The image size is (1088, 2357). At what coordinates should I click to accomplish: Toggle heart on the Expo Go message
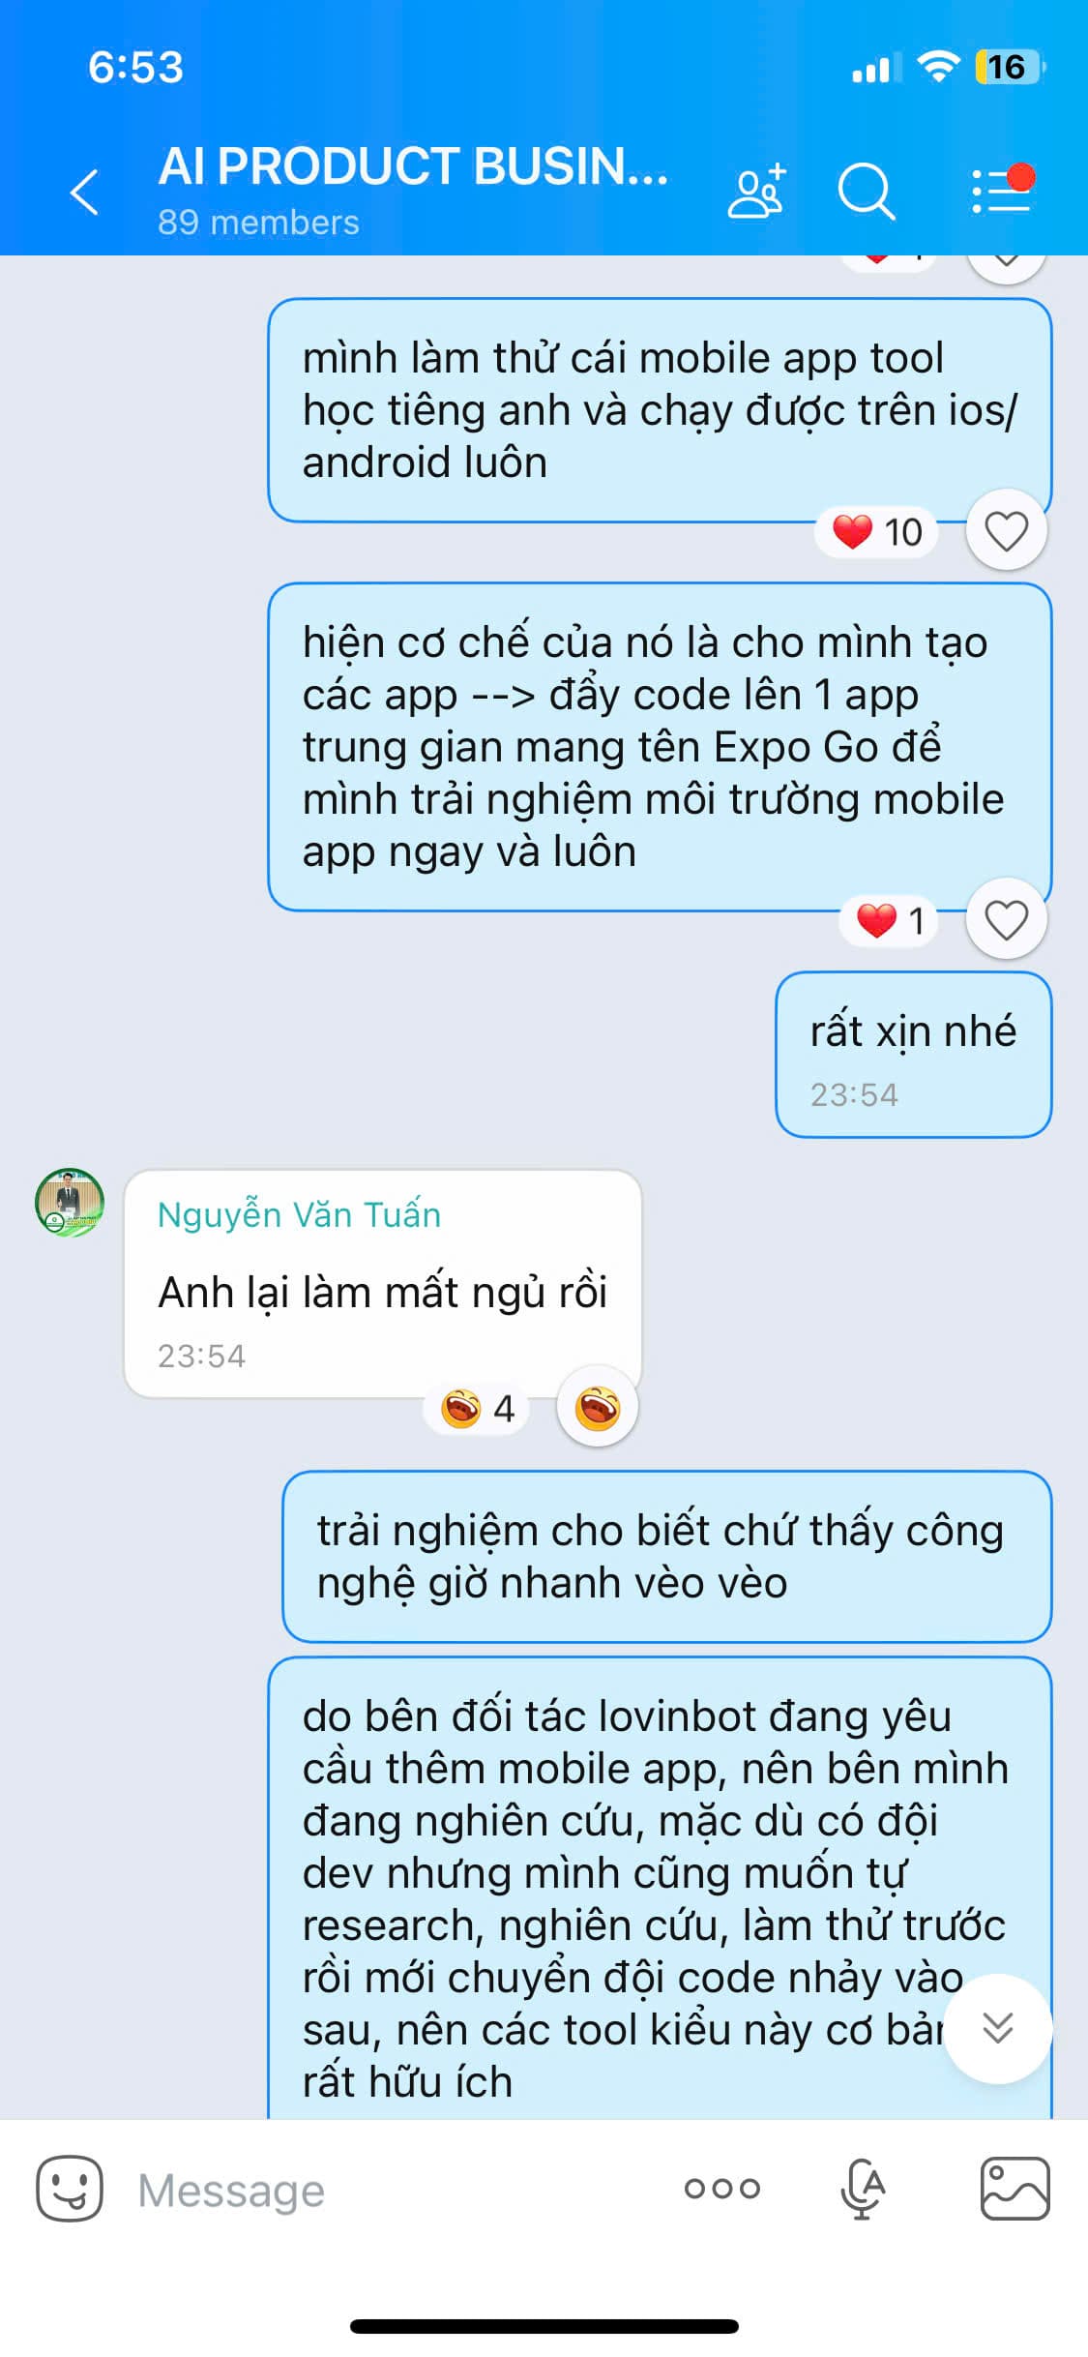pyautogui.click(x=1006, y=919)
